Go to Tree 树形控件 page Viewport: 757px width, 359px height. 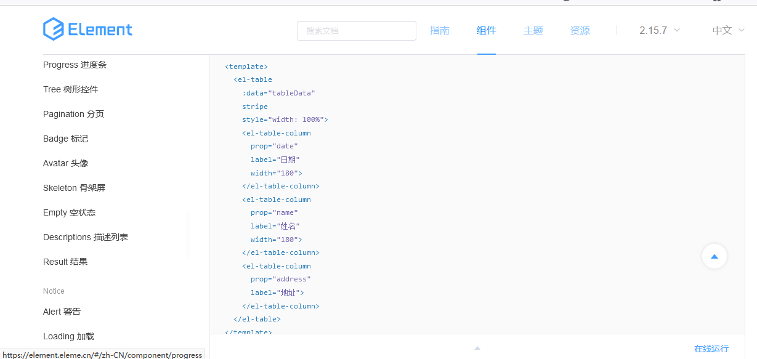pyautogui.click(x=70, y=89)
